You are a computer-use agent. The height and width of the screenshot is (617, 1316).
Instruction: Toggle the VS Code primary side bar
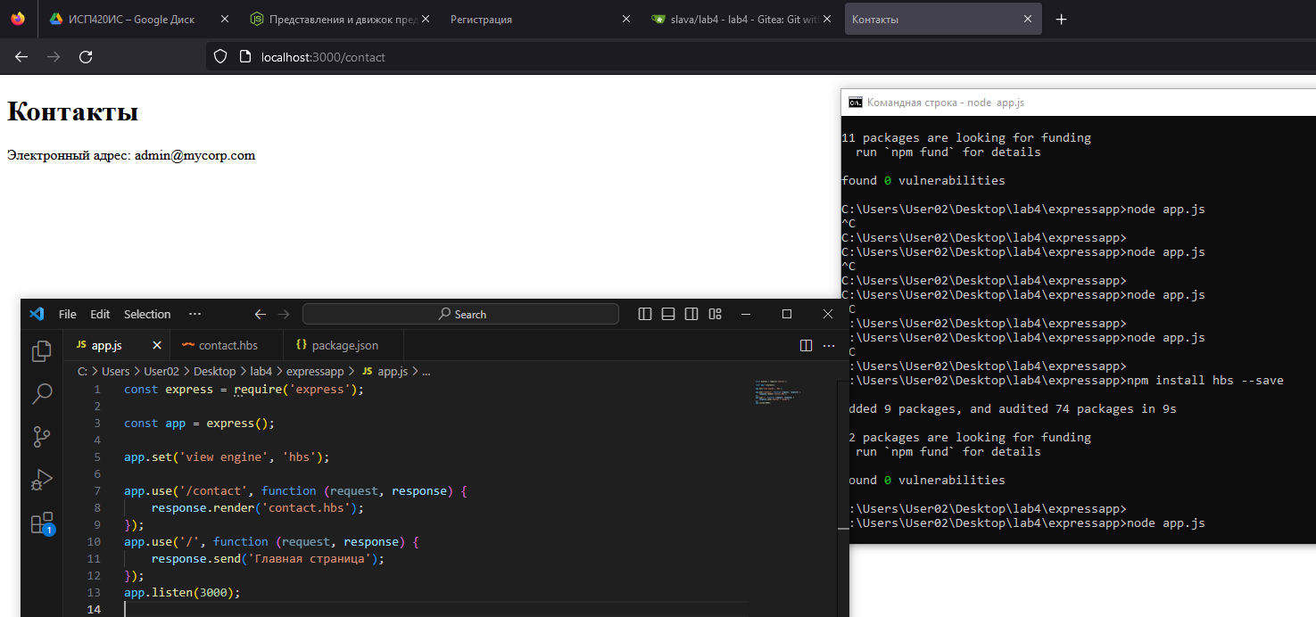645,314
